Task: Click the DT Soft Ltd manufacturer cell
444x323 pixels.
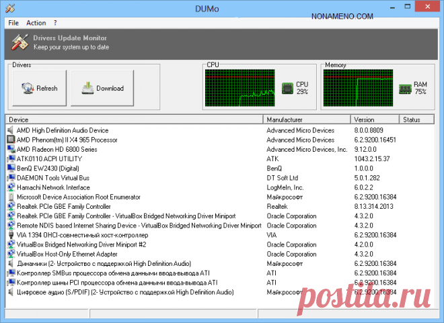Action: pyautogui.click(x=283, y=178)
